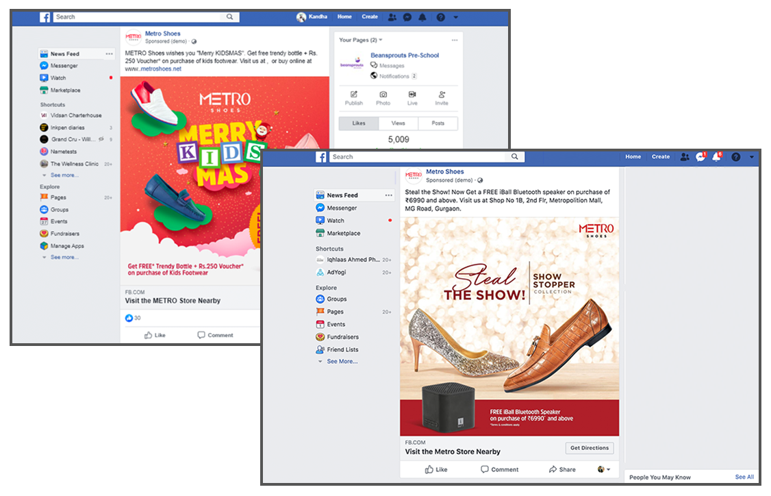Share the Steal the Show ad post
This screenshot has width=771, height=496.
[x=562, y=469]
